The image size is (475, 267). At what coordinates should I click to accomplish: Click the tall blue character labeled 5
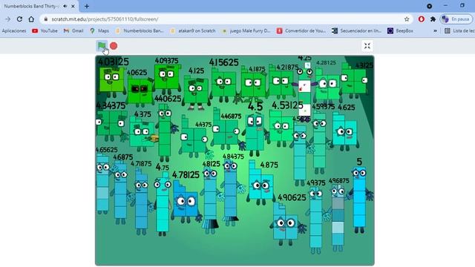[359, 200]
